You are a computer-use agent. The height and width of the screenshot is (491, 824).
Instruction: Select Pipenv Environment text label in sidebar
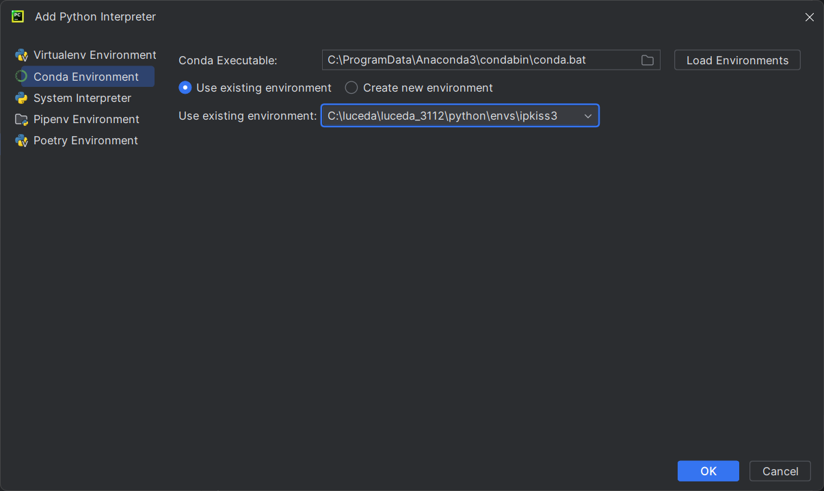(86, 120)
